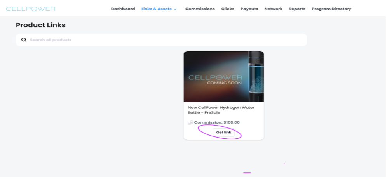Go to Commissions

click(x=200, y=9)
